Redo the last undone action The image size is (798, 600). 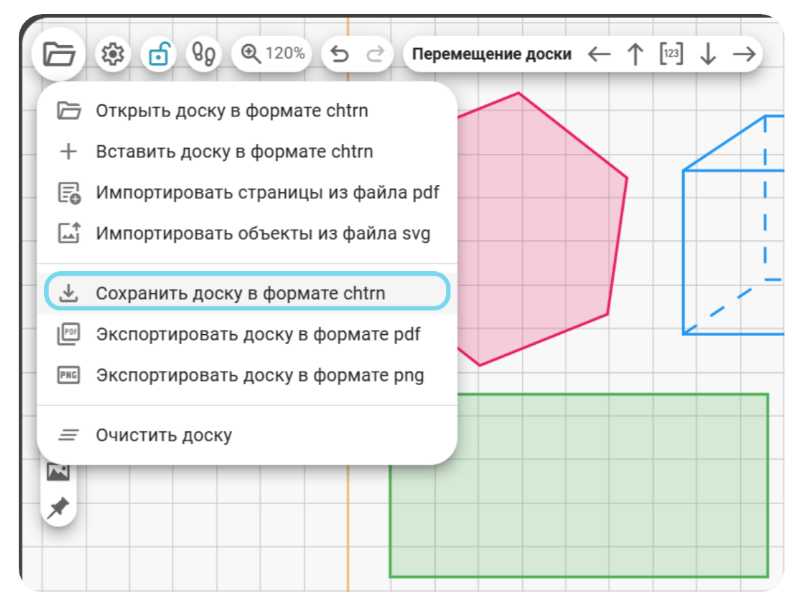[x=376, y=54]
